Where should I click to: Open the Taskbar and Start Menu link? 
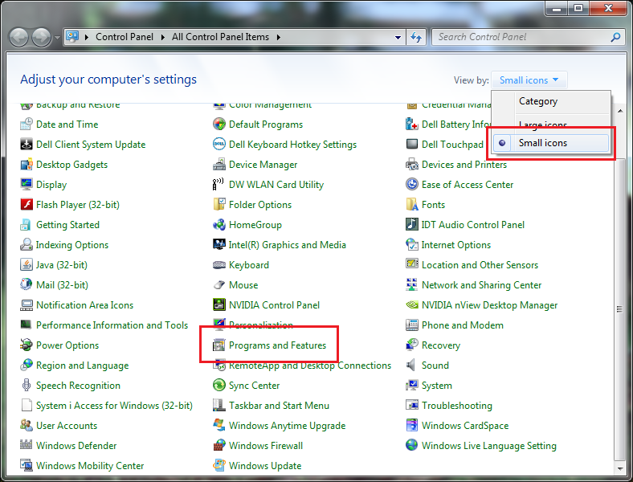coord(279,406)
